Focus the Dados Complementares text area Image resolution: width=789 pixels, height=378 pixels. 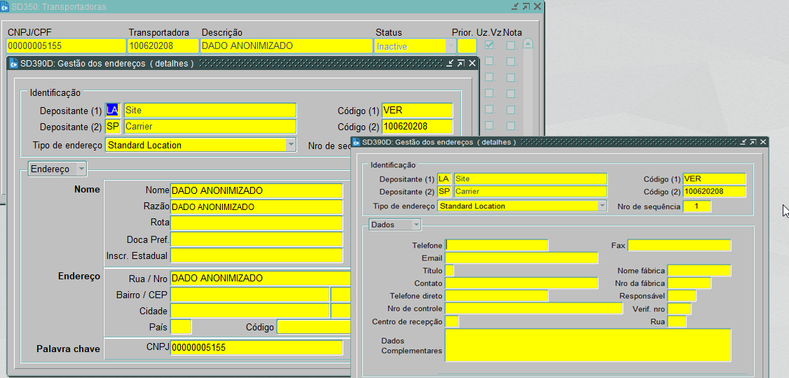(587, 345)
